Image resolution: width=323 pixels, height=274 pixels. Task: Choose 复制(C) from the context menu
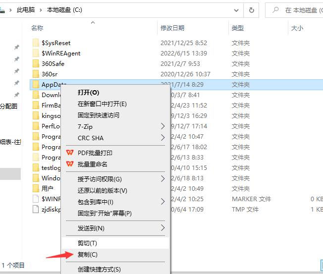pyautogui.click(x=88, y=255)
